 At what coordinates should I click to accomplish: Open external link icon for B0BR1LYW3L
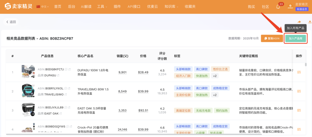[x=69, y=88]
